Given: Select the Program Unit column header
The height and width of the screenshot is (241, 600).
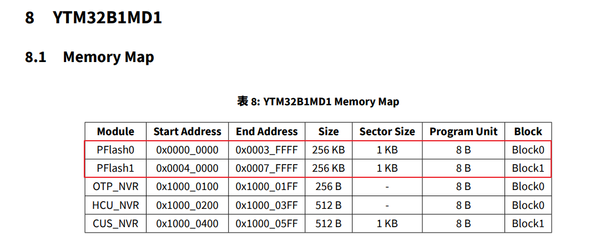Looking at the screenshot, I should point(463,131).
